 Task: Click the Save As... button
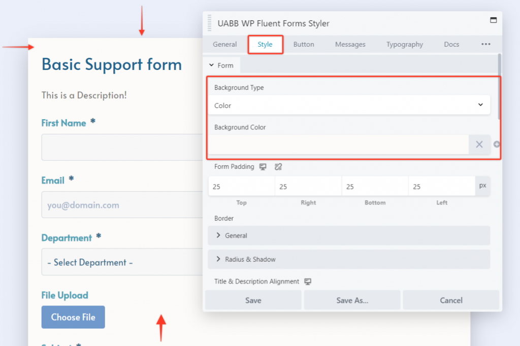351,300
